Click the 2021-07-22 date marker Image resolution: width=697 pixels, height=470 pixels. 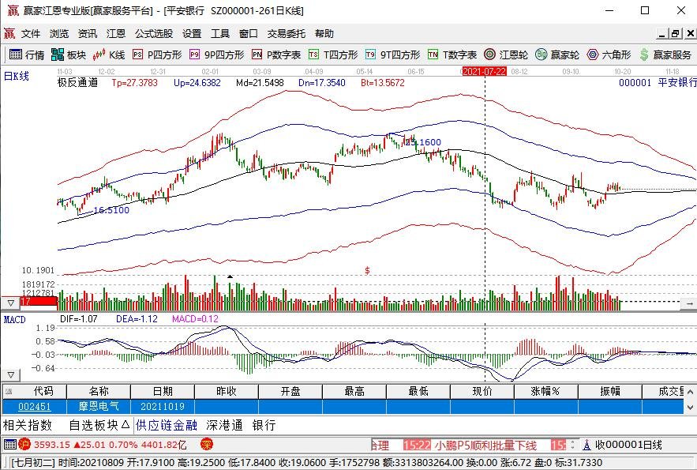[x=485, y=72]
